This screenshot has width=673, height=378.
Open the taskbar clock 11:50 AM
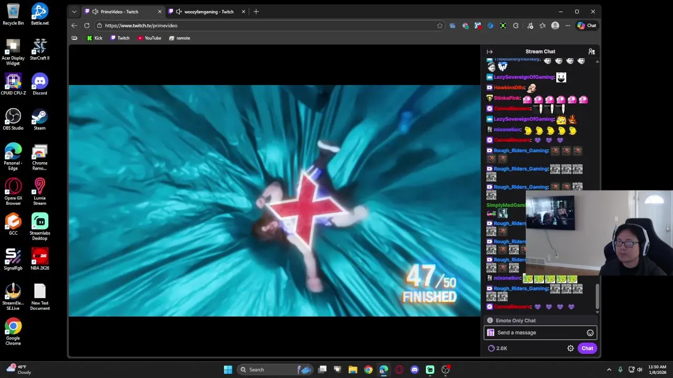[657, 370]
